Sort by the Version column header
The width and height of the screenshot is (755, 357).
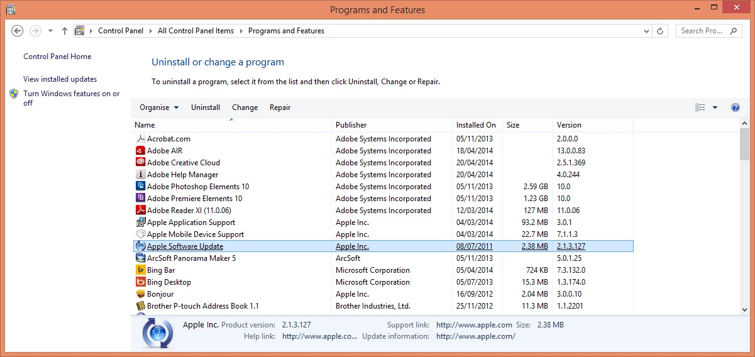pyautogui.click(x=593, y=125)
